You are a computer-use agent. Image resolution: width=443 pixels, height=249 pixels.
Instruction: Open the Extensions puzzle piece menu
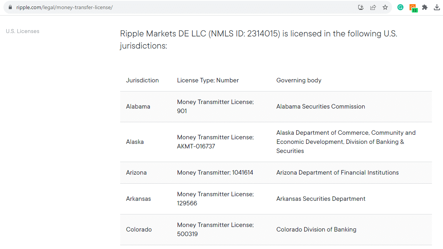[x=425, y=7]
